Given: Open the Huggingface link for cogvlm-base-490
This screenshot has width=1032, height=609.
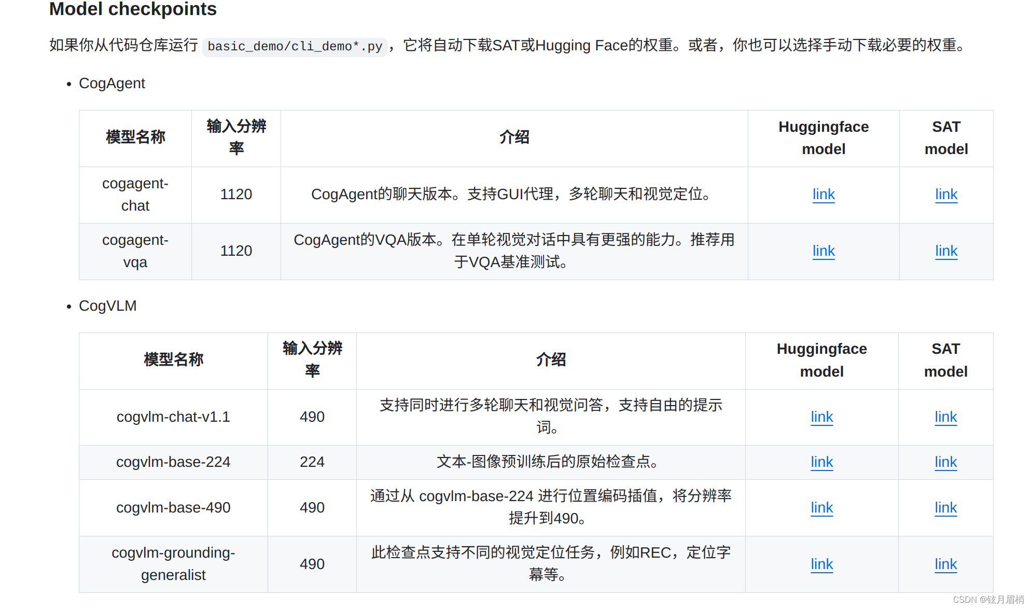Looking at the screenshot, I should point(821,507).
